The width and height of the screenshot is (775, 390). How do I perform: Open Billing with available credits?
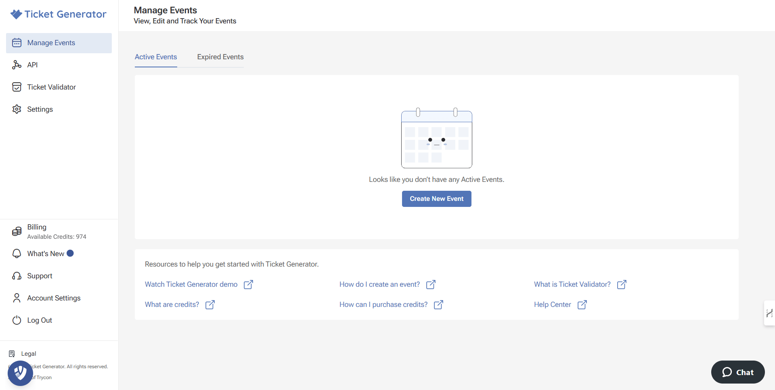click(x=59, y=231)
